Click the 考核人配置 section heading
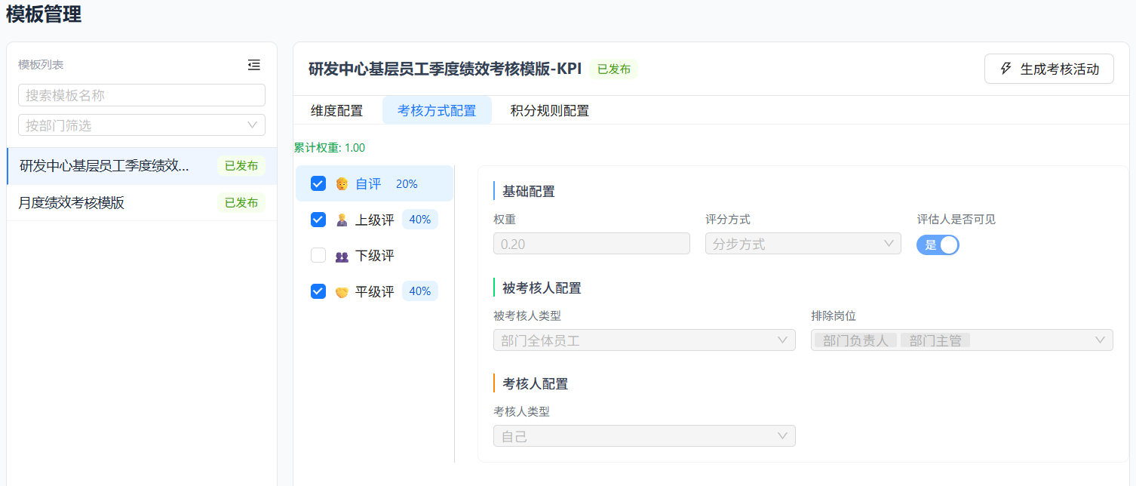The image size is (1136, 486). (x=536, y=383)
